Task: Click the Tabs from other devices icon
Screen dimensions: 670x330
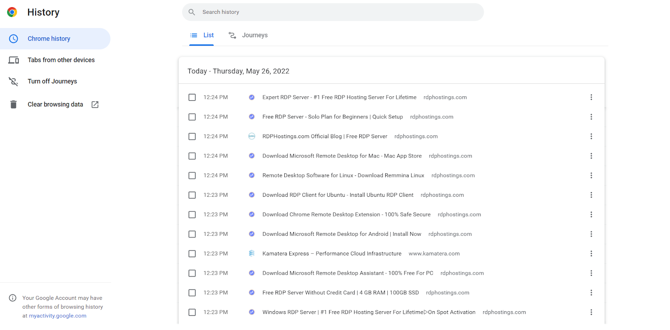Action: coord(13,60)
